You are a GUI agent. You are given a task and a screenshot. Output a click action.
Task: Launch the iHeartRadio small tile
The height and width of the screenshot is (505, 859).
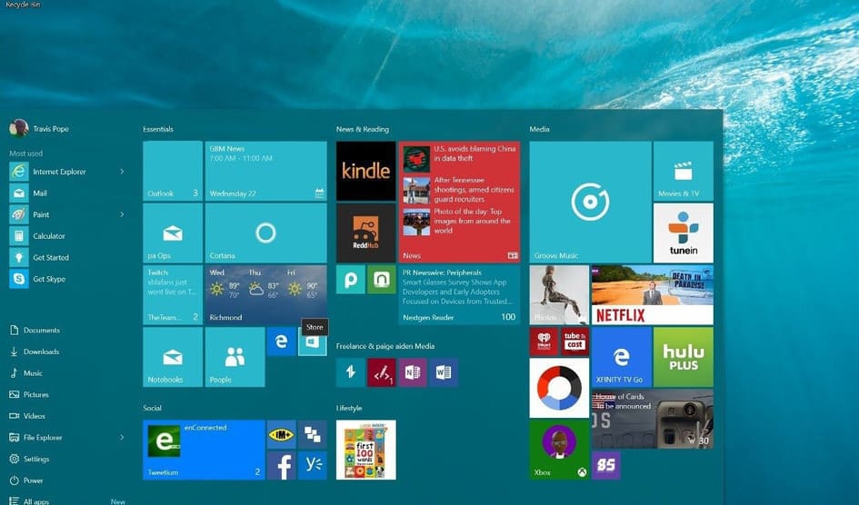tap(544, 342)
